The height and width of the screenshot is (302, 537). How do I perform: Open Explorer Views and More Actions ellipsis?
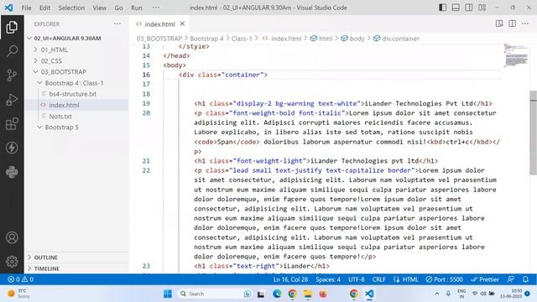(117, 23)
